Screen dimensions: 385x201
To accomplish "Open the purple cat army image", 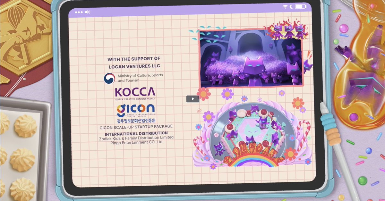I will [251, 58].
